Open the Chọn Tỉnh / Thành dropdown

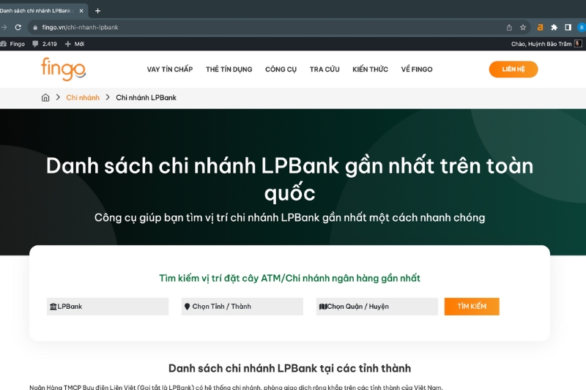pos(242,307)
